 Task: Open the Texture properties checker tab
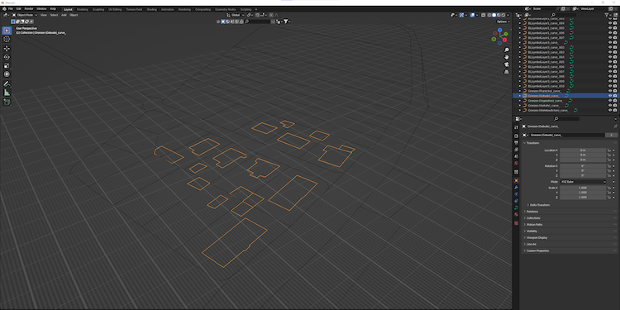pyautogui.click(x=516, y=223)
